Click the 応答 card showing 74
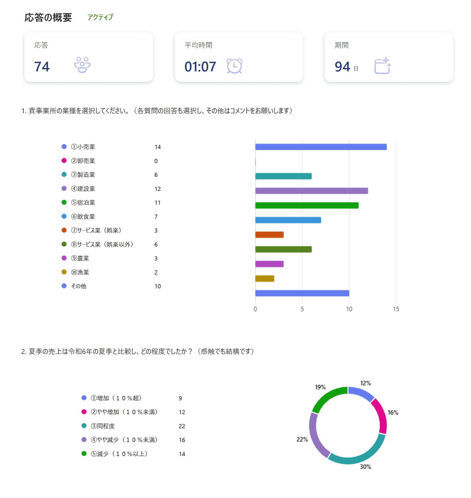The width and height of the screenshot is (471, 498). (89, 57)
